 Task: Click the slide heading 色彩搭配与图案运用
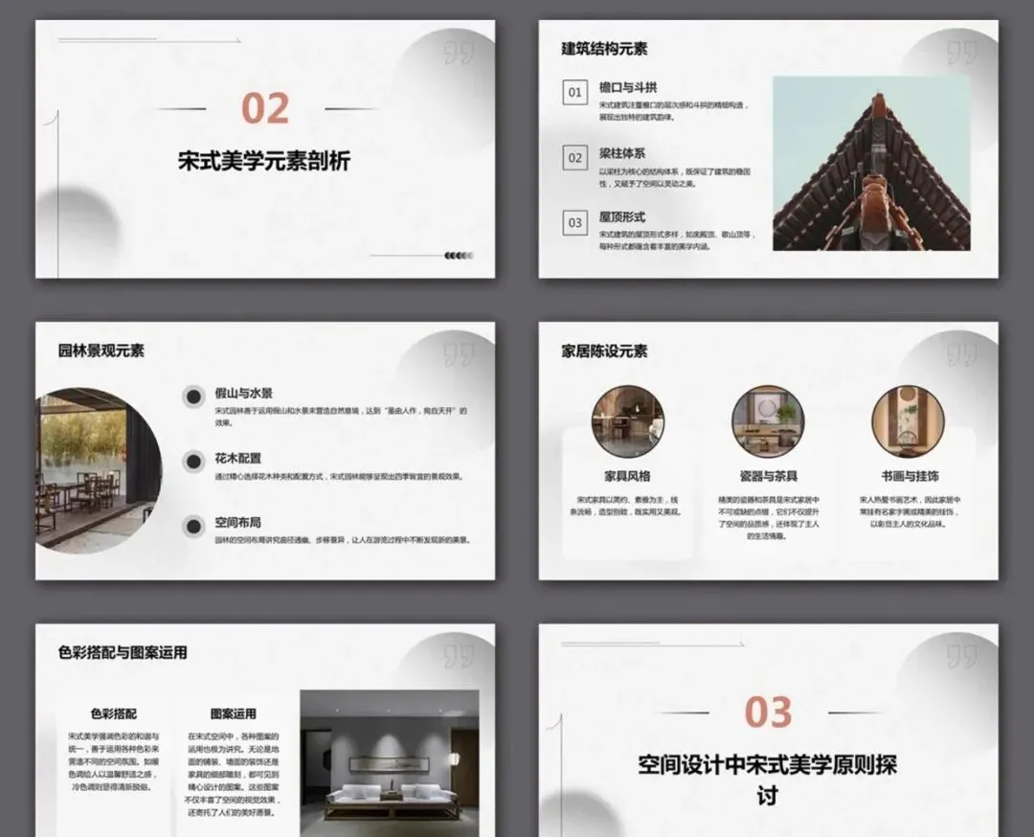(123, 652)
